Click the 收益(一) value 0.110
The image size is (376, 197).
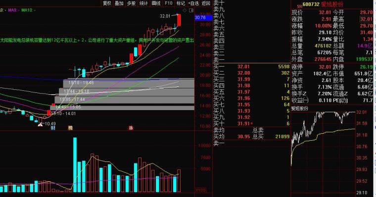(x=325, y=100)
